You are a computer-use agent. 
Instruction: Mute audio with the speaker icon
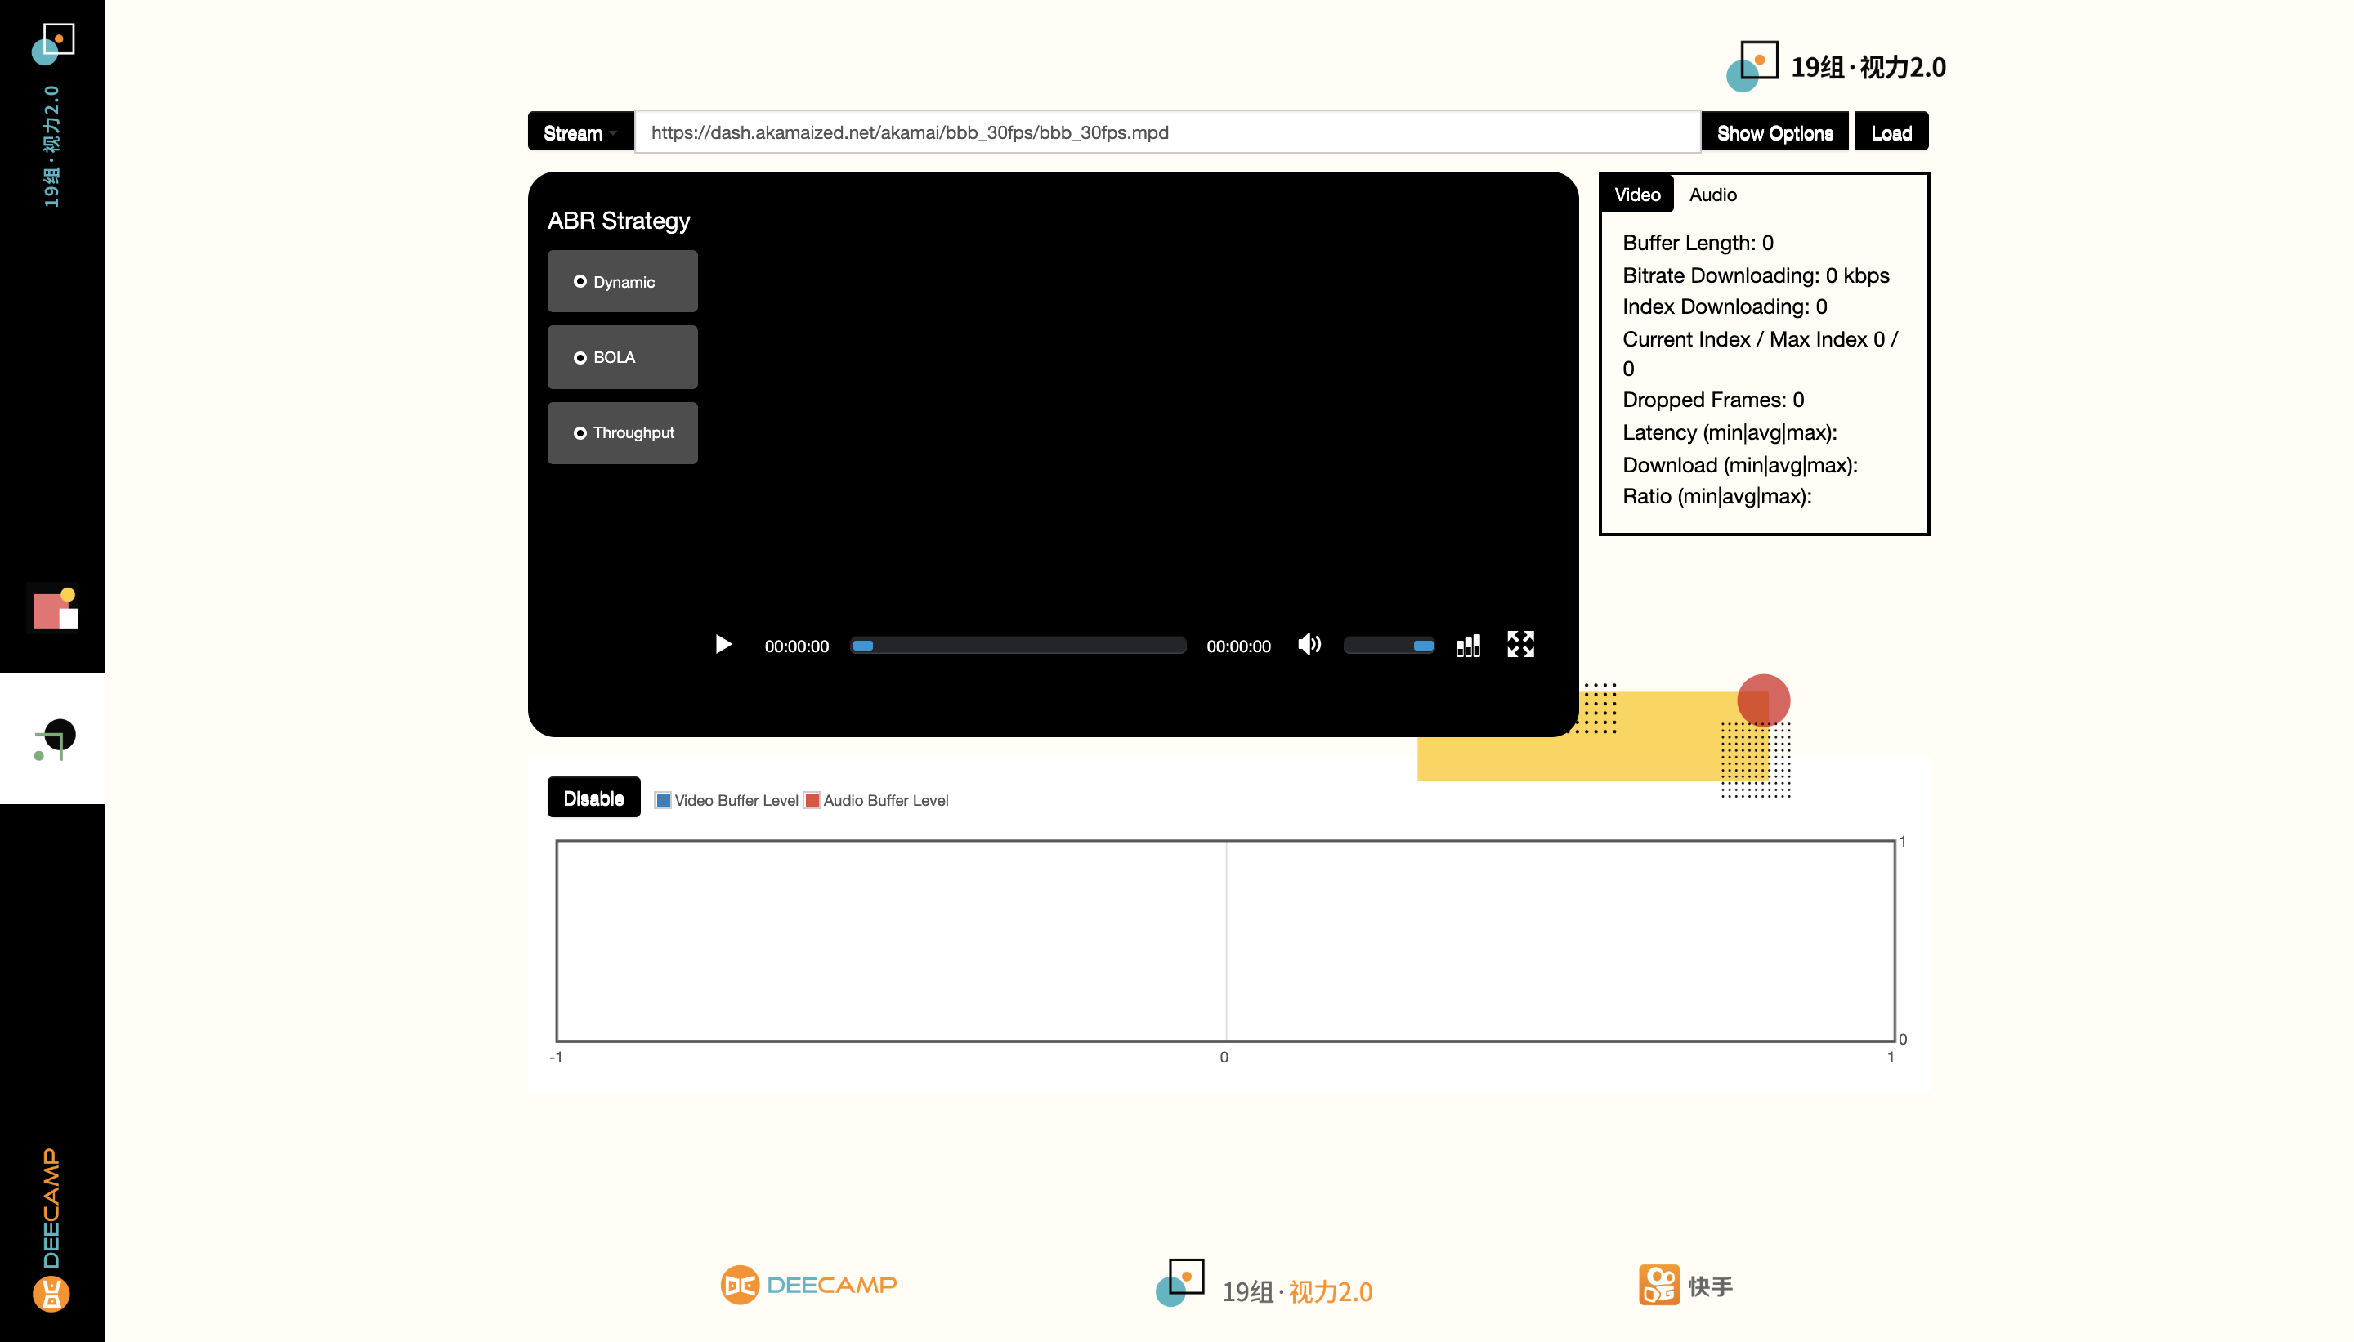point(1309,644)
